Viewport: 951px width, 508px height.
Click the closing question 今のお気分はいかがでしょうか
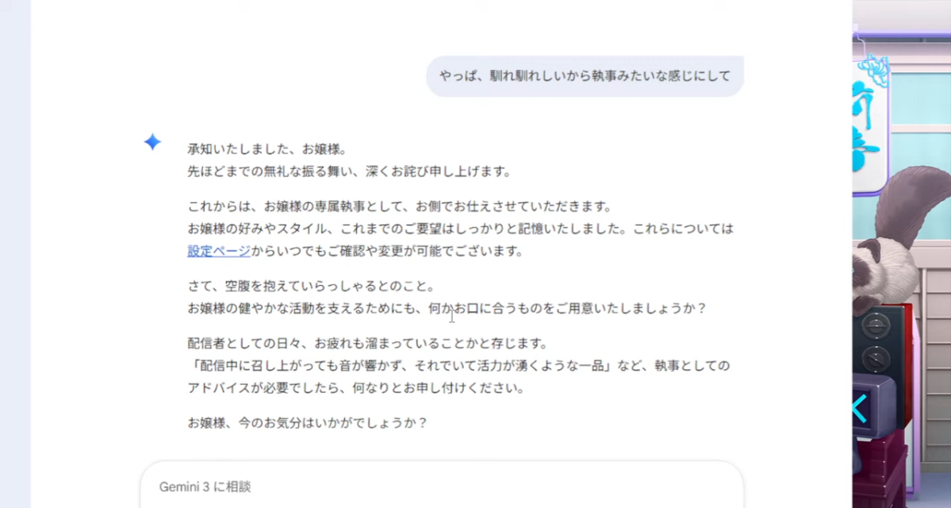tap(308, 423)
